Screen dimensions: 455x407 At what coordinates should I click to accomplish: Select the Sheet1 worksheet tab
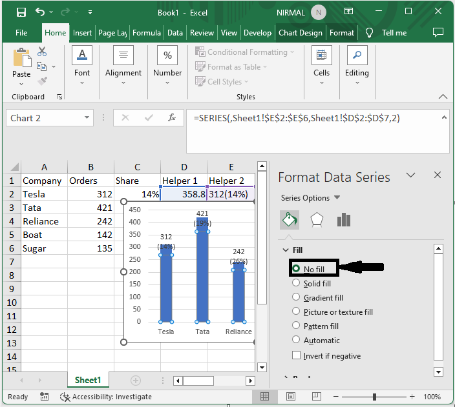(x=88, y=381)
